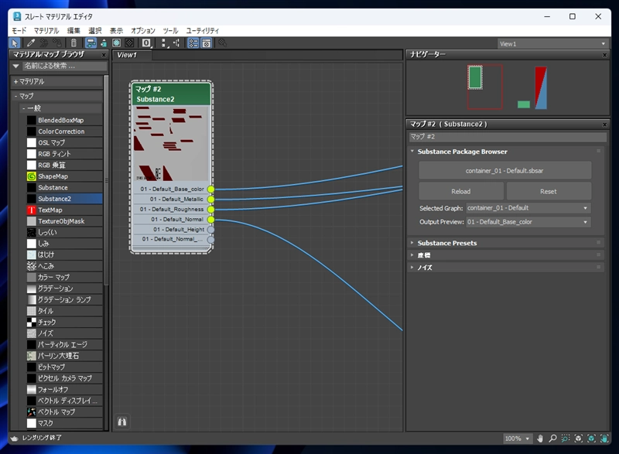This screenshot has width=619, height=454.
Task: Open the 100% zoom level selector
Action: (517, 439)
